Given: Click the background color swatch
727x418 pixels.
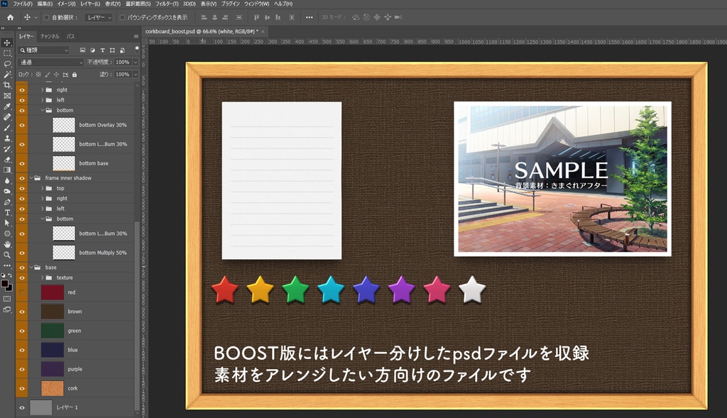Looking at the screenshot, I should (10, 288).
